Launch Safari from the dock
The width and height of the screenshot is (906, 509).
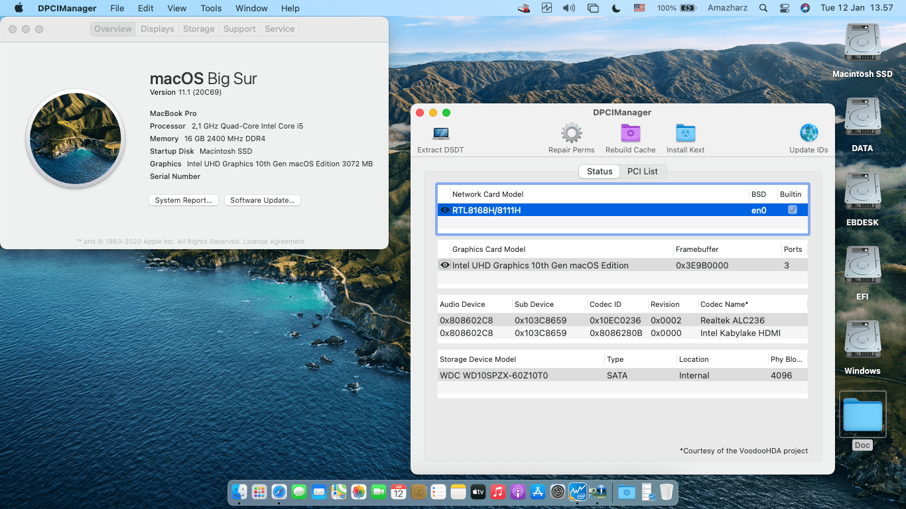tap(279, 492)
